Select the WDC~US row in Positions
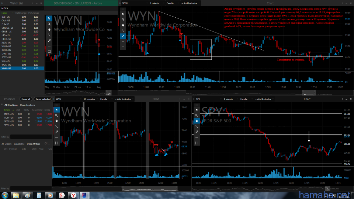The height and width of the screenshot is (199, 354). coord(28,121)
